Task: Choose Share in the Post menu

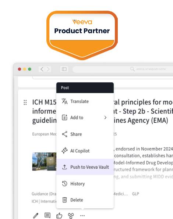Action: [x=85, y=134]
